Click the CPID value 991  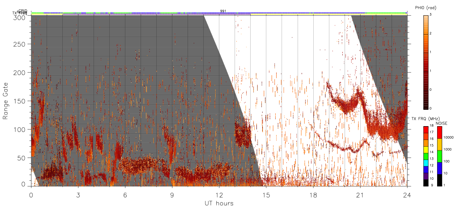pos(223,11)
